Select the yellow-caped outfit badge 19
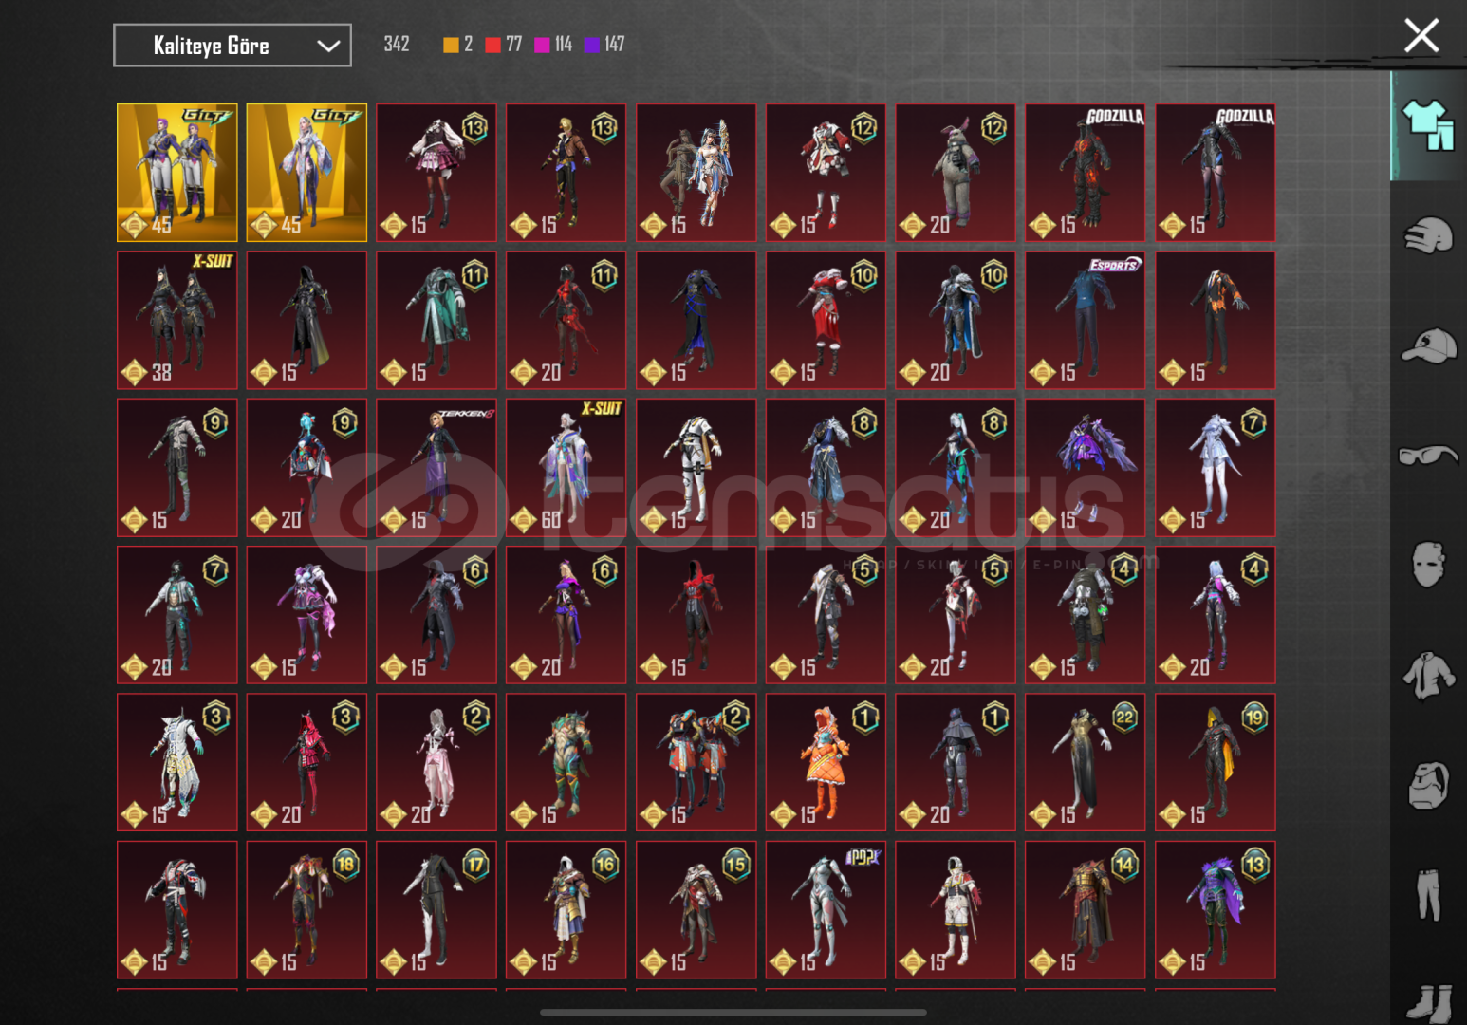The image size is (1467, 1025). (1216, 762)
